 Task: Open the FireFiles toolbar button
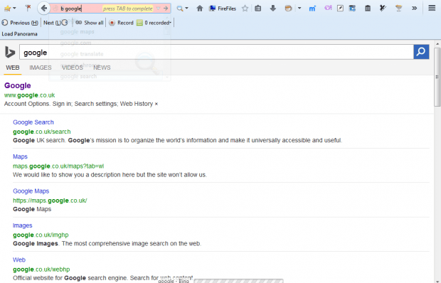222,9
